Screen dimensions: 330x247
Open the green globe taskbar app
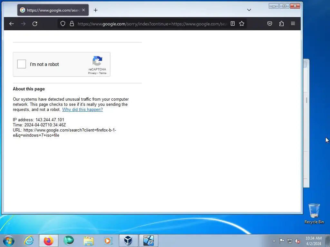coord(69,241)
